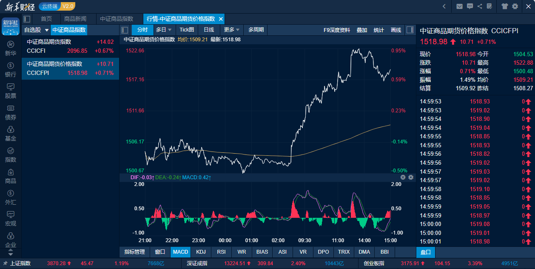Select the KDJ indicator tab
The height and width of the screenshot is (269, 535).
[201, 252]
